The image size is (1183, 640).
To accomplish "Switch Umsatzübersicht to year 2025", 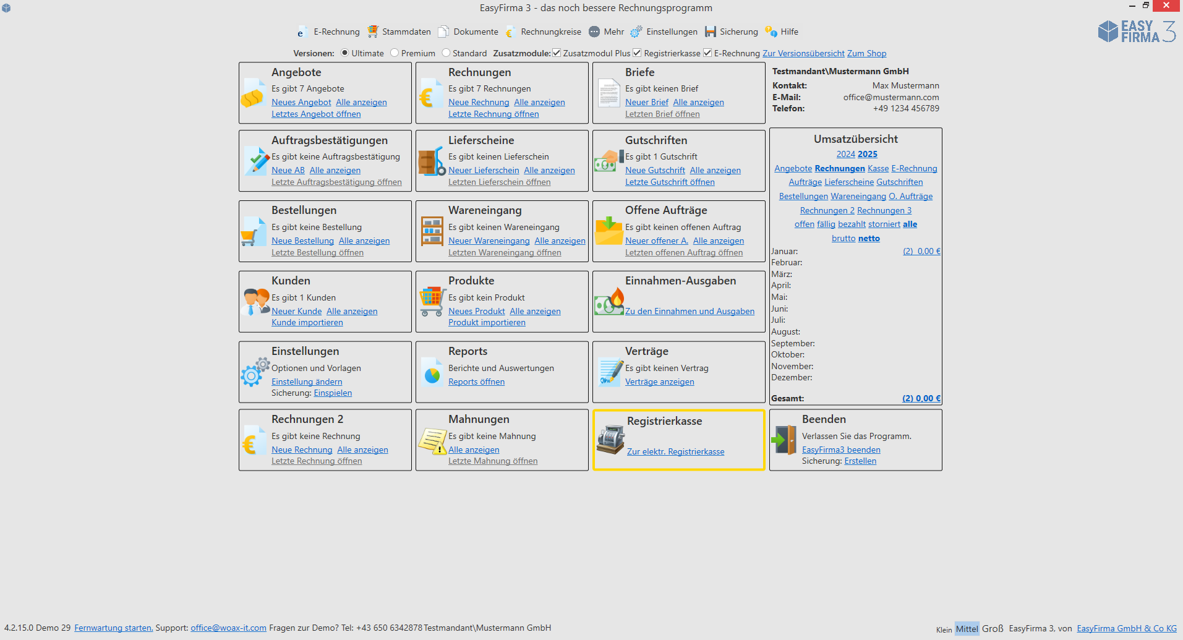I will point(868,154).
